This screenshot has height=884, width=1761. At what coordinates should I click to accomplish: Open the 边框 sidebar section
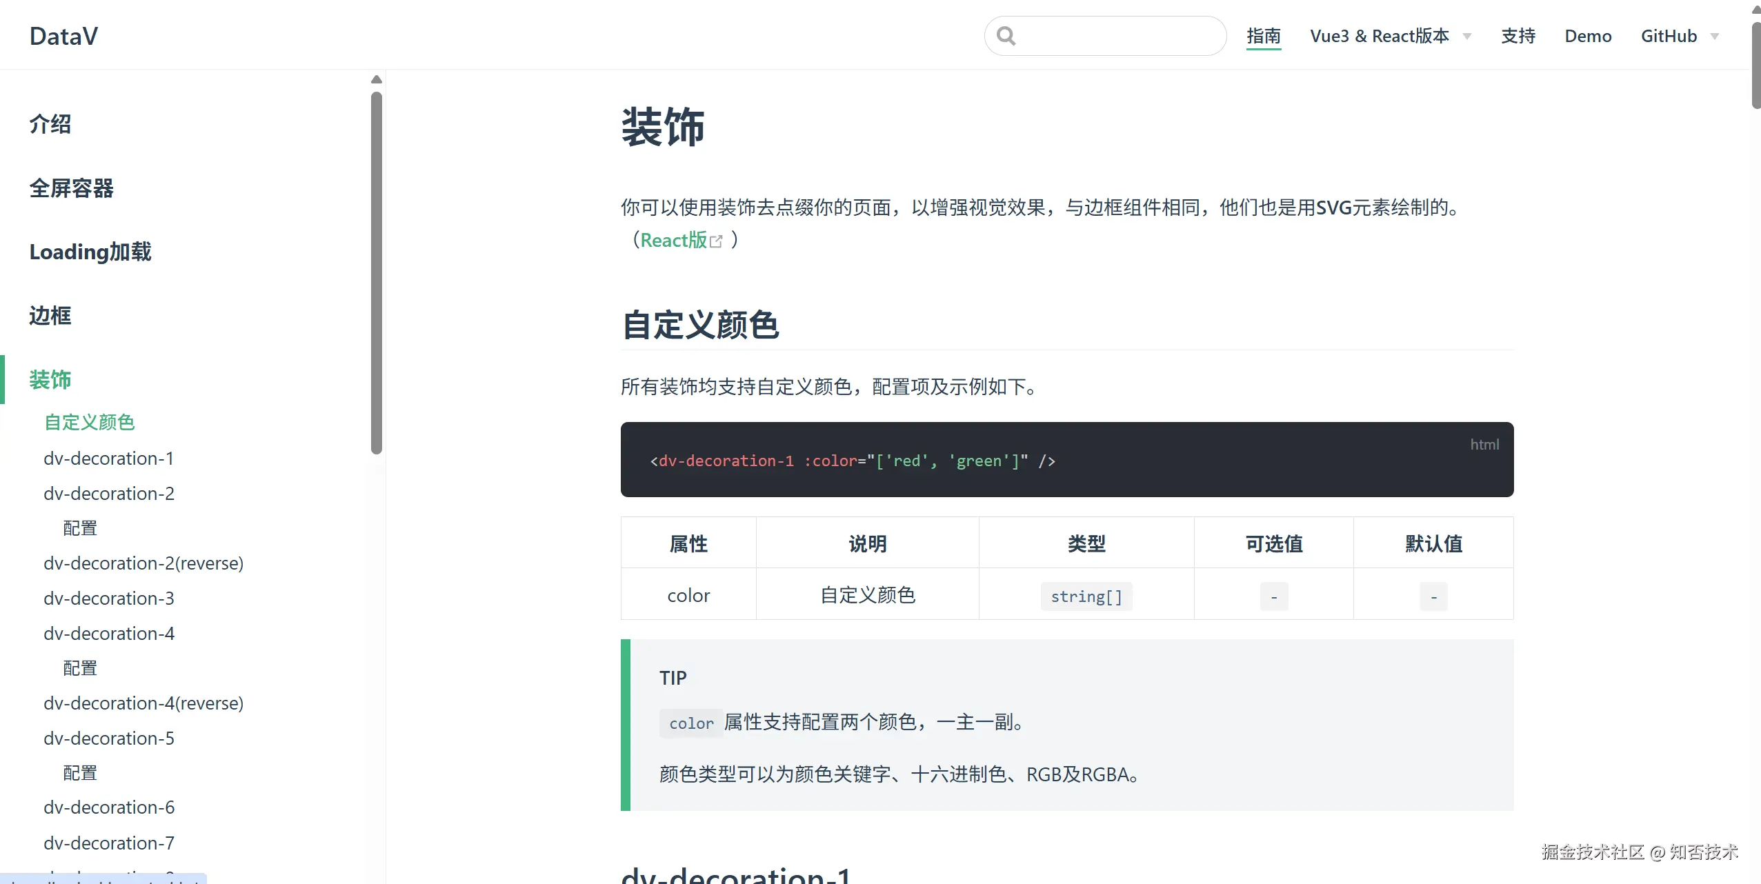pyautogui.click(x=50, y=316)
